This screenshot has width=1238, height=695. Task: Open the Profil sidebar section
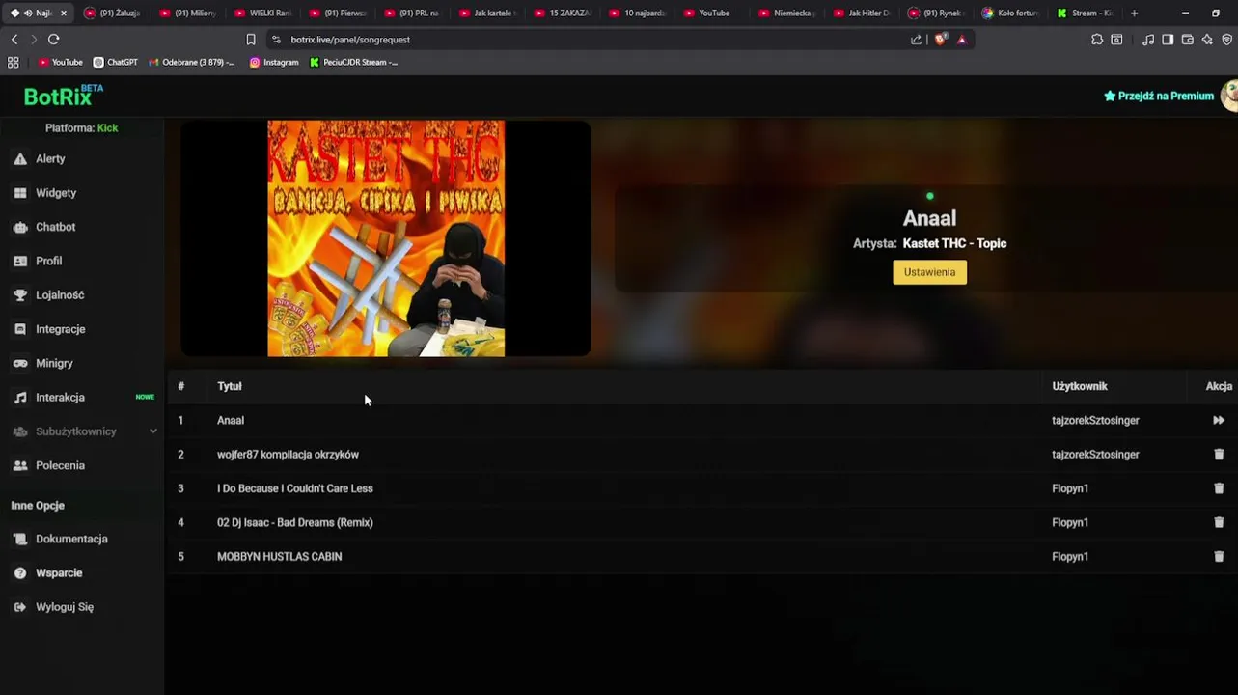click(48, 261)
